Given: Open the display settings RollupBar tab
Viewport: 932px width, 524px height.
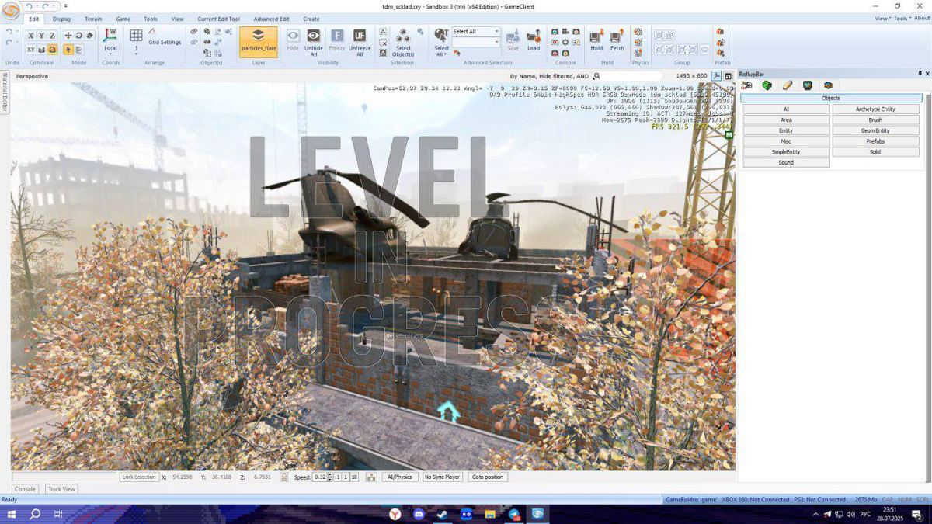Looking at the screenshot, I should point(808,85).
